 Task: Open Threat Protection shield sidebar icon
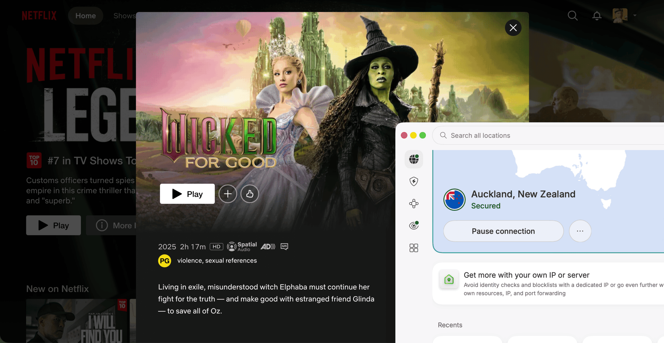coord(414,181)
